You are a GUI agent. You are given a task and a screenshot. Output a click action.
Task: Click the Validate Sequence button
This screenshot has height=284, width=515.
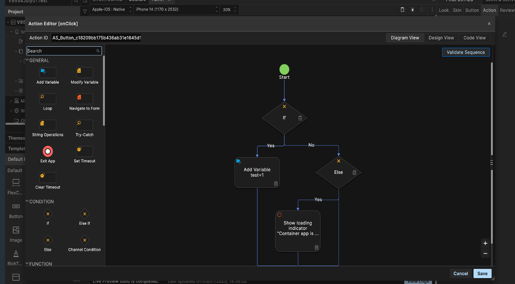click(x=466, y=52)
